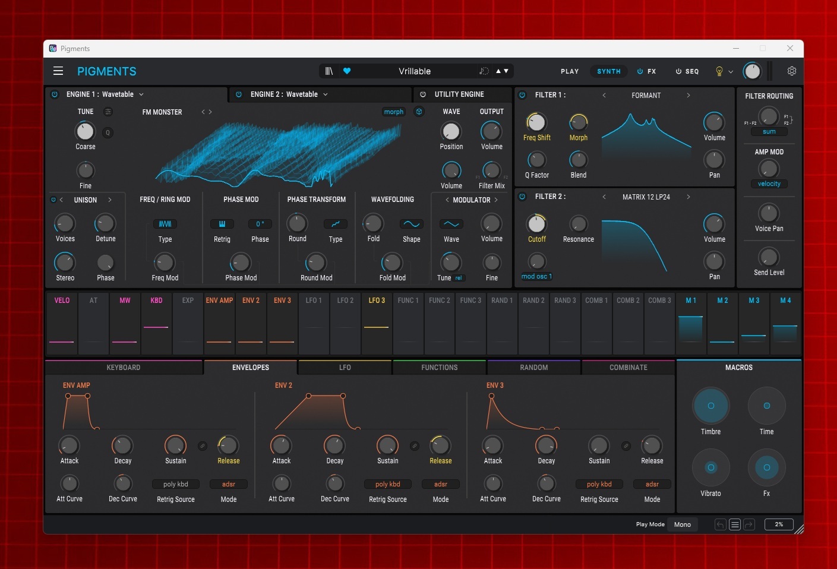
Task: Expand the Engine 2 Wavetable type dropdown
Action: pyautogui.click(x=326, y=94)
